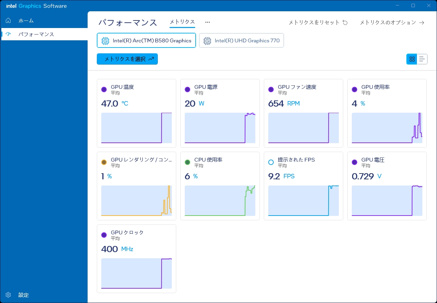Click the purple dot beside GPU 温度
This screenshot has width=437, height=303.
tap(104, 89)
